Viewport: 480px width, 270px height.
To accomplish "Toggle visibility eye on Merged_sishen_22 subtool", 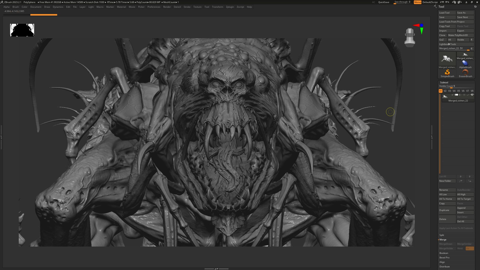I will (x=472, y=95).
